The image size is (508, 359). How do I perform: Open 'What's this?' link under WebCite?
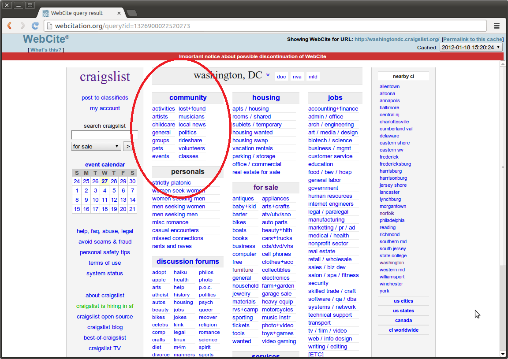[x=46, y=50]
